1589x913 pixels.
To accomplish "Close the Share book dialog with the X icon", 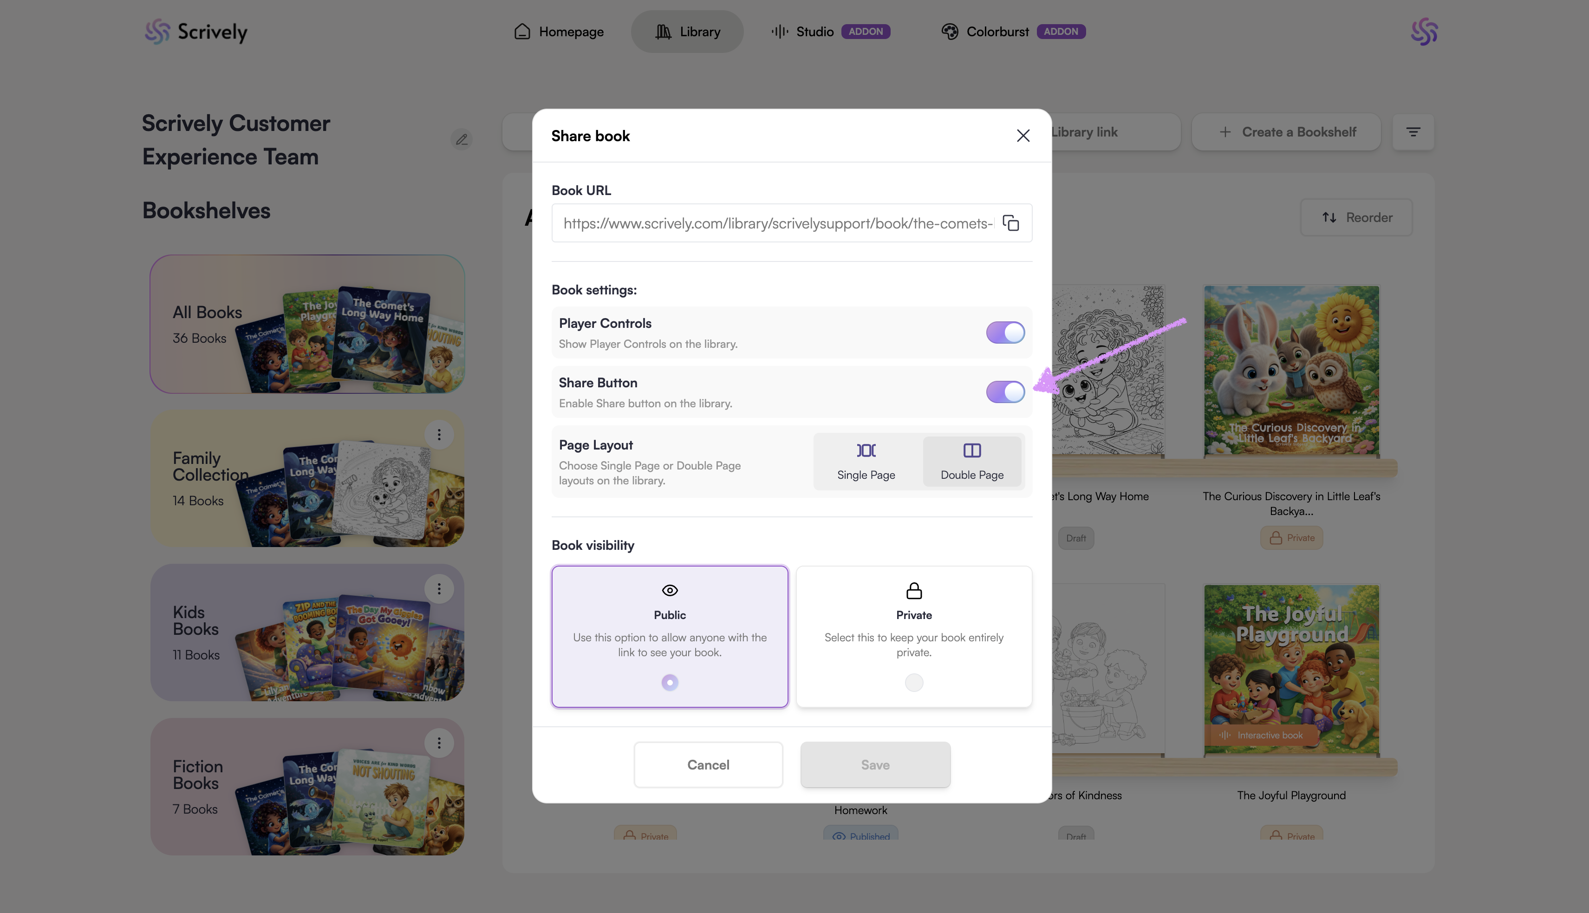I will [x=1023, y=136].
